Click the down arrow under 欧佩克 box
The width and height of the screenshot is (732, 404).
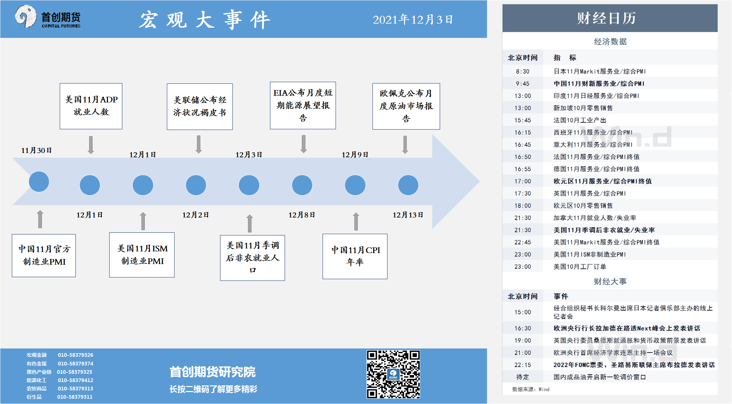405,145
